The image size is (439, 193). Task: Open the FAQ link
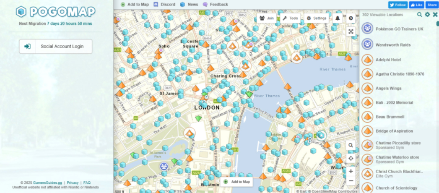click(x=87, y=183)
